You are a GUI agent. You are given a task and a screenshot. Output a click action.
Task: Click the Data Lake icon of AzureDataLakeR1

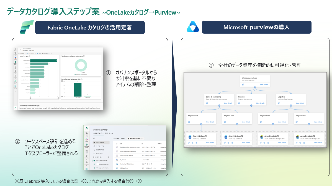coord(262,137)
